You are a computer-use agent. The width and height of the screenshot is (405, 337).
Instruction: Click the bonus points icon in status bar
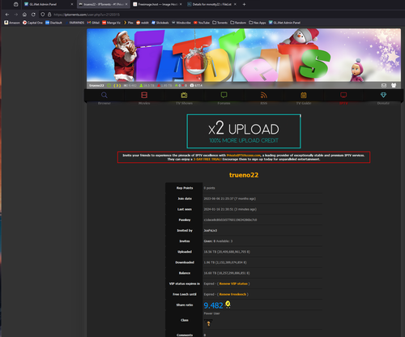click(x=192, y=86)
